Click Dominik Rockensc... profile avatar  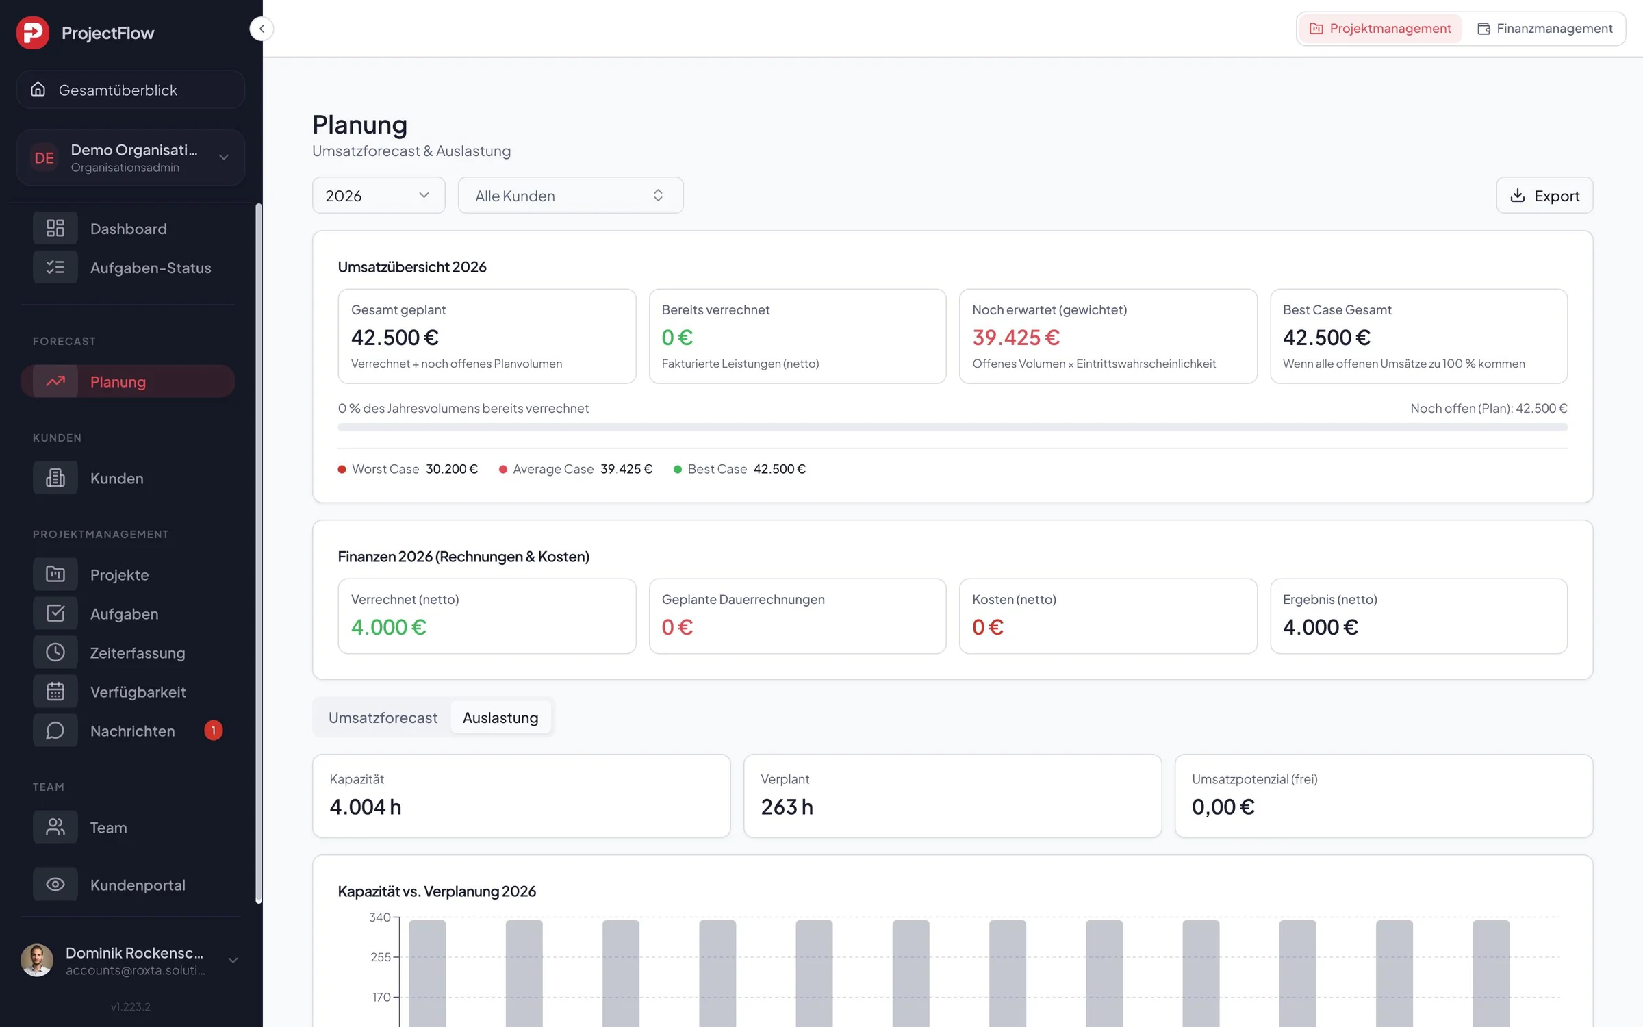[x=37, y=960]
